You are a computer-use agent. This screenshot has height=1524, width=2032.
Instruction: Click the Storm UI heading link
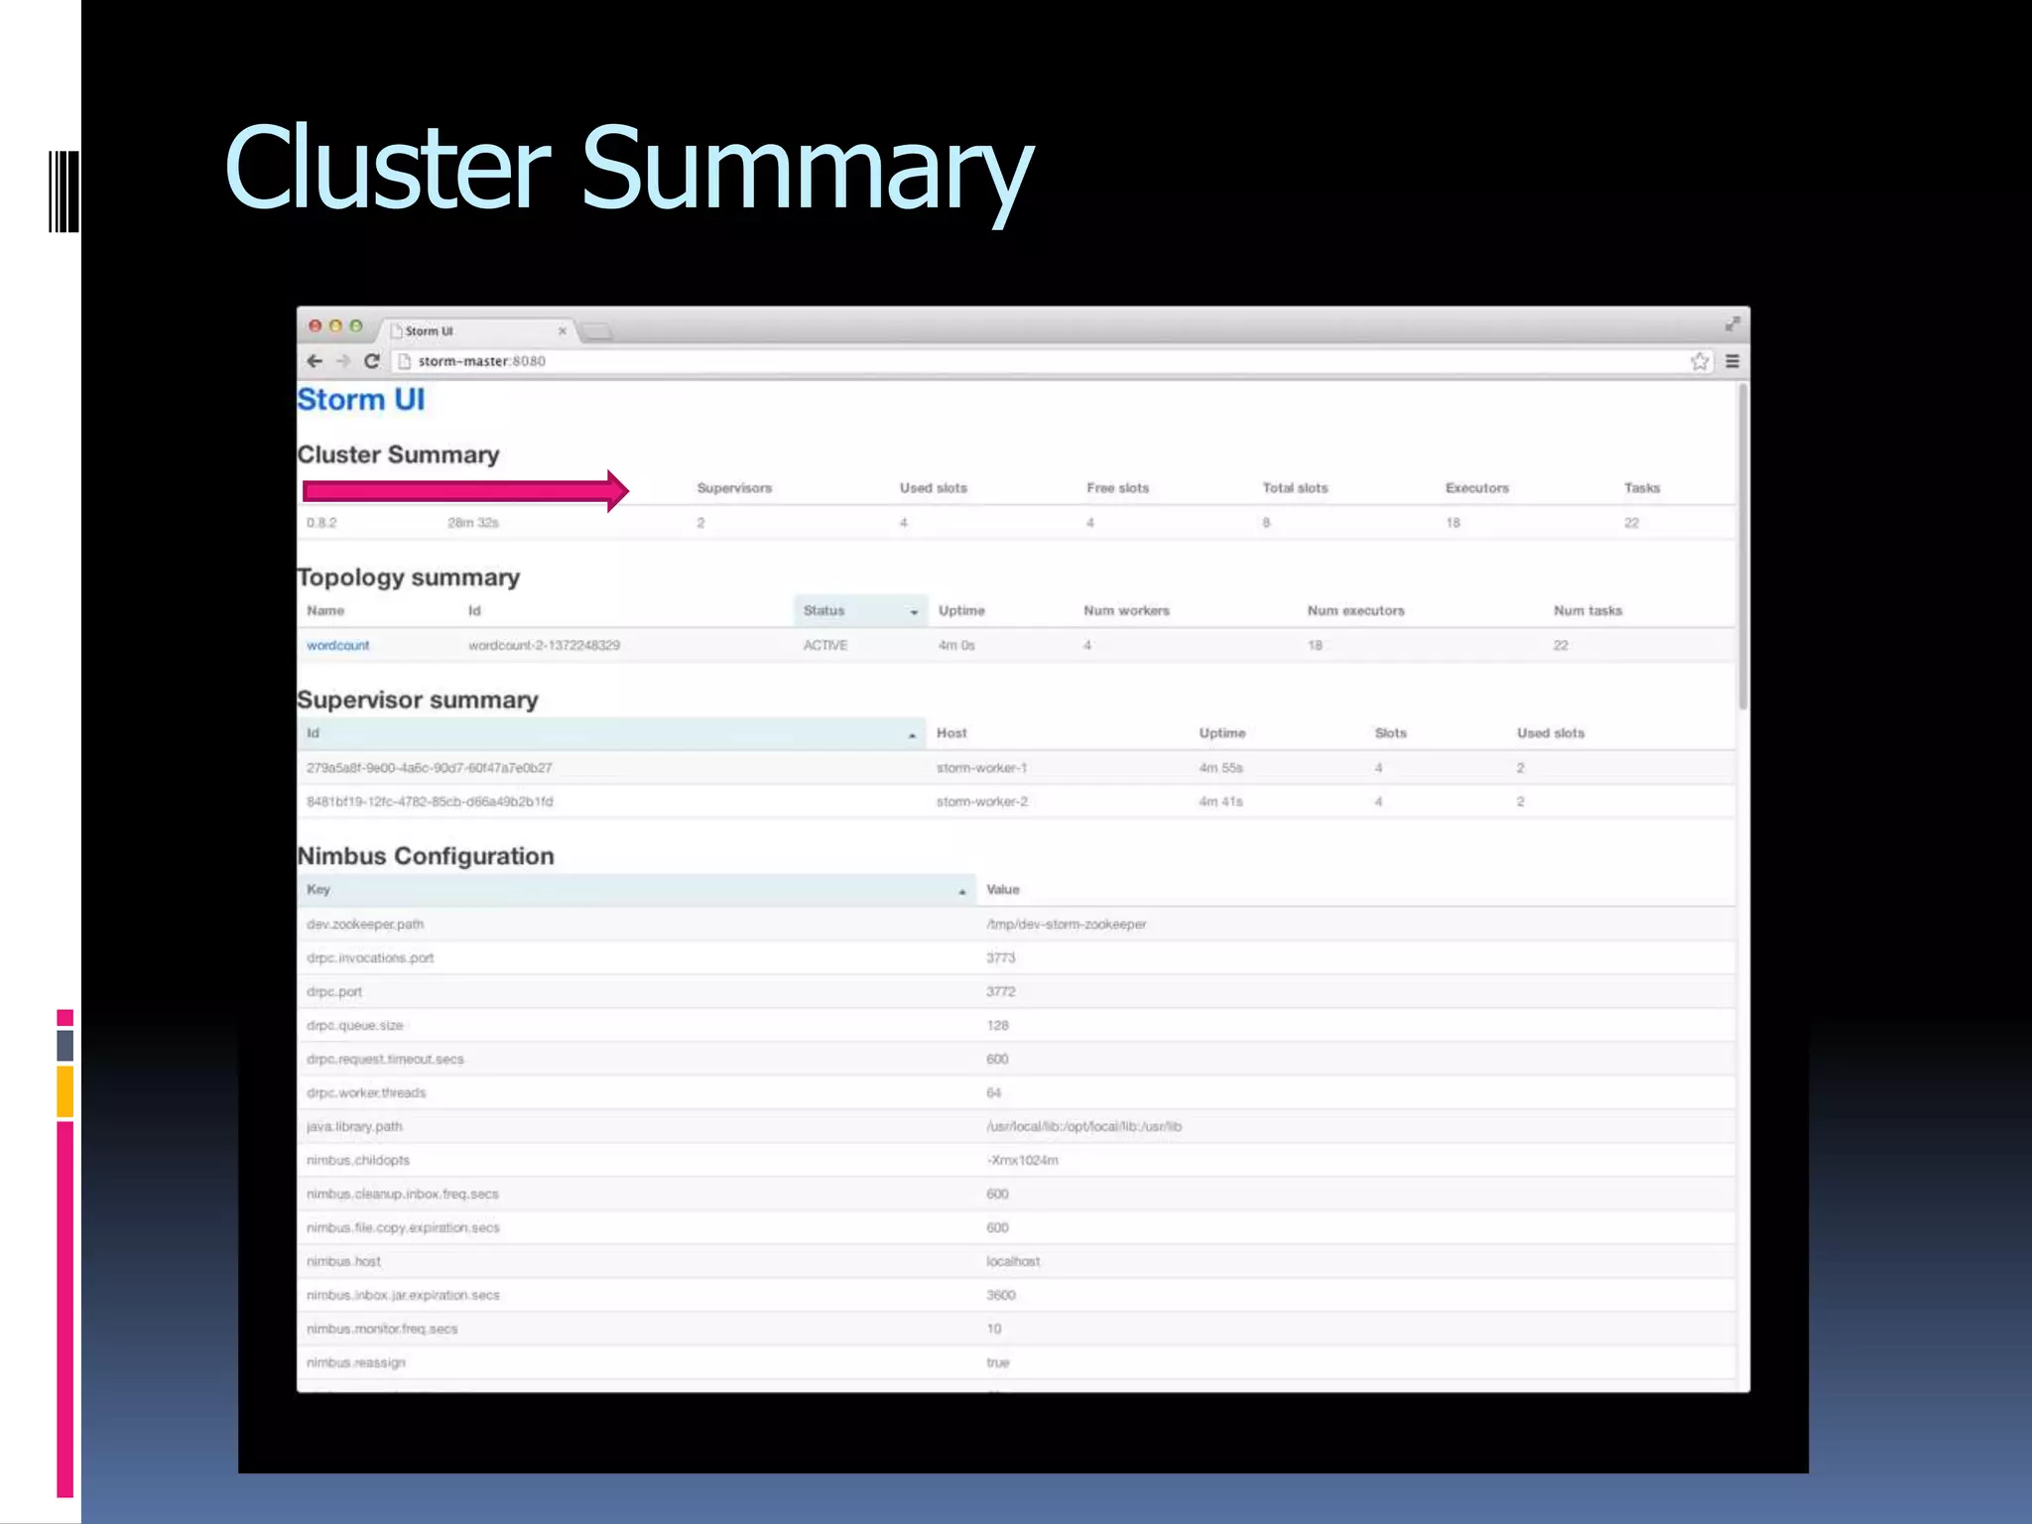point(361,400)
